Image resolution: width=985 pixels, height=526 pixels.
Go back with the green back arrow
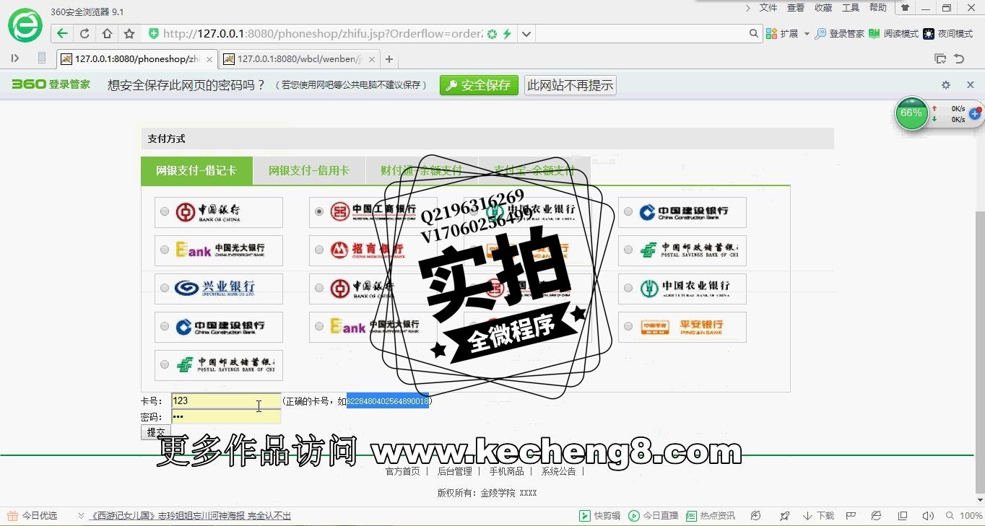pyautogui.click(x=63, y=34)
